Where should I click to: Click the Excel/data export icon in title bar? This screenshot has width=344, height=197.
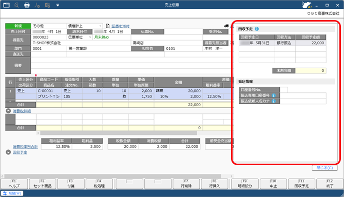(x=47, y=5)
